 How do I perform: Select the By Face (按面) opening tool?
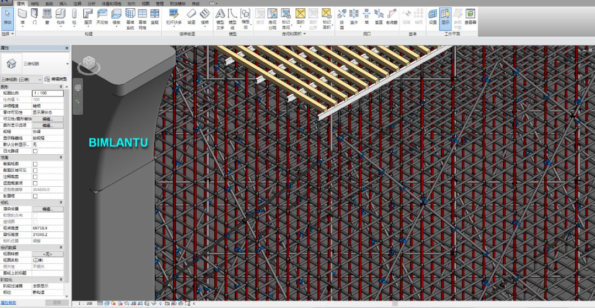pyautogui.click(x=342, y=19)
